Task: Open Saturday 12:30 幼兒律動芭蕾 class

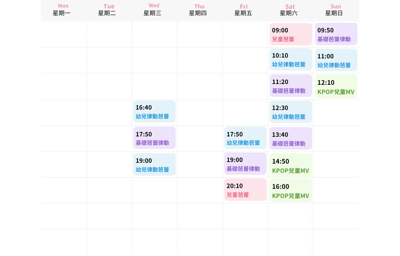Action: 290,112
